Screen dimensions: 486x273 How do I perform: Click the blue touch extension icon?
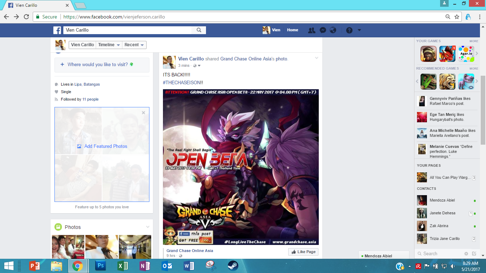(x=468, y=17)
